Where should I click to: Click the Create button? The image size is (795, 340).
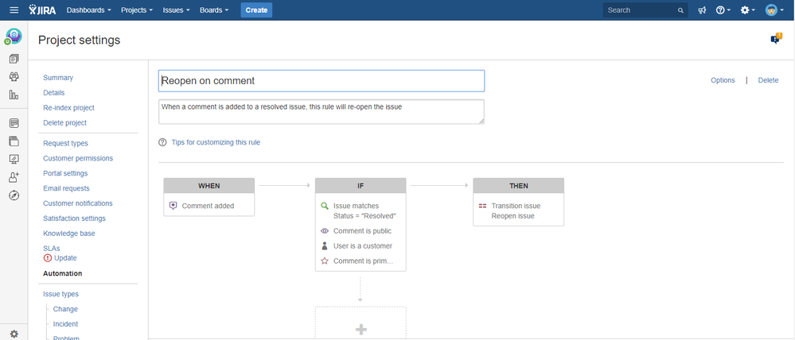(x=256, y=10)
